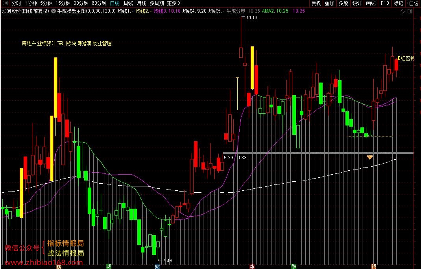Click the 11.65 high price label
Image resolution: width=421 pixels, height=269 pixels.
(252, 18)
